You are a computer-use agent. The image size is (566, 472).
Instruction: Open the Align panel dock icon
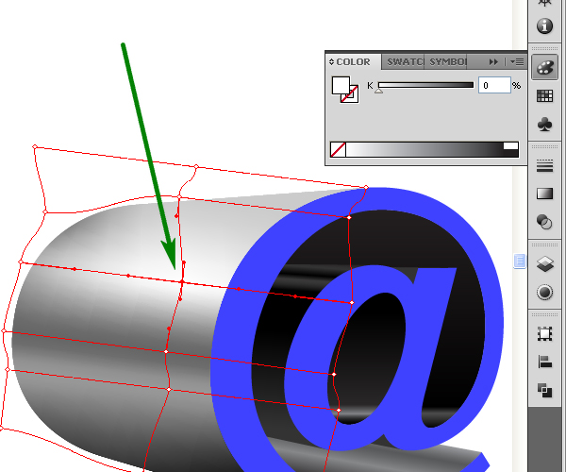tap(544, 362)
